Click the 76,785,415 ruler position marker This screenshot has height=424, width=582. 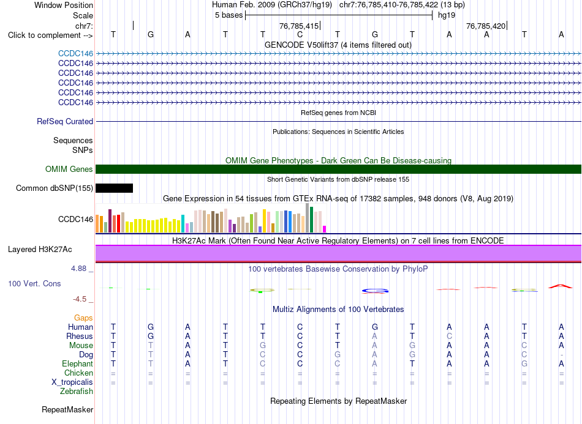pyautogui.click(x=300, y=26)
